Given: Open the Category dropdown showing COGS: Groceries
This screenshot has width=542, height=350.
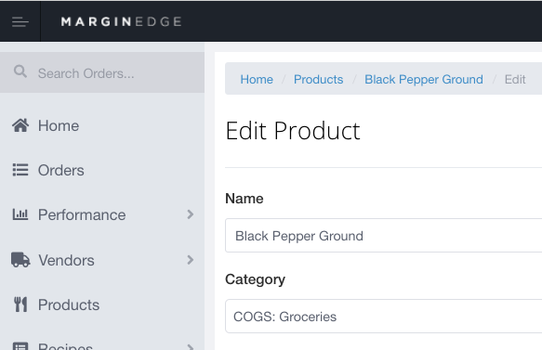Looking at the screenshot, I should 383,317.
